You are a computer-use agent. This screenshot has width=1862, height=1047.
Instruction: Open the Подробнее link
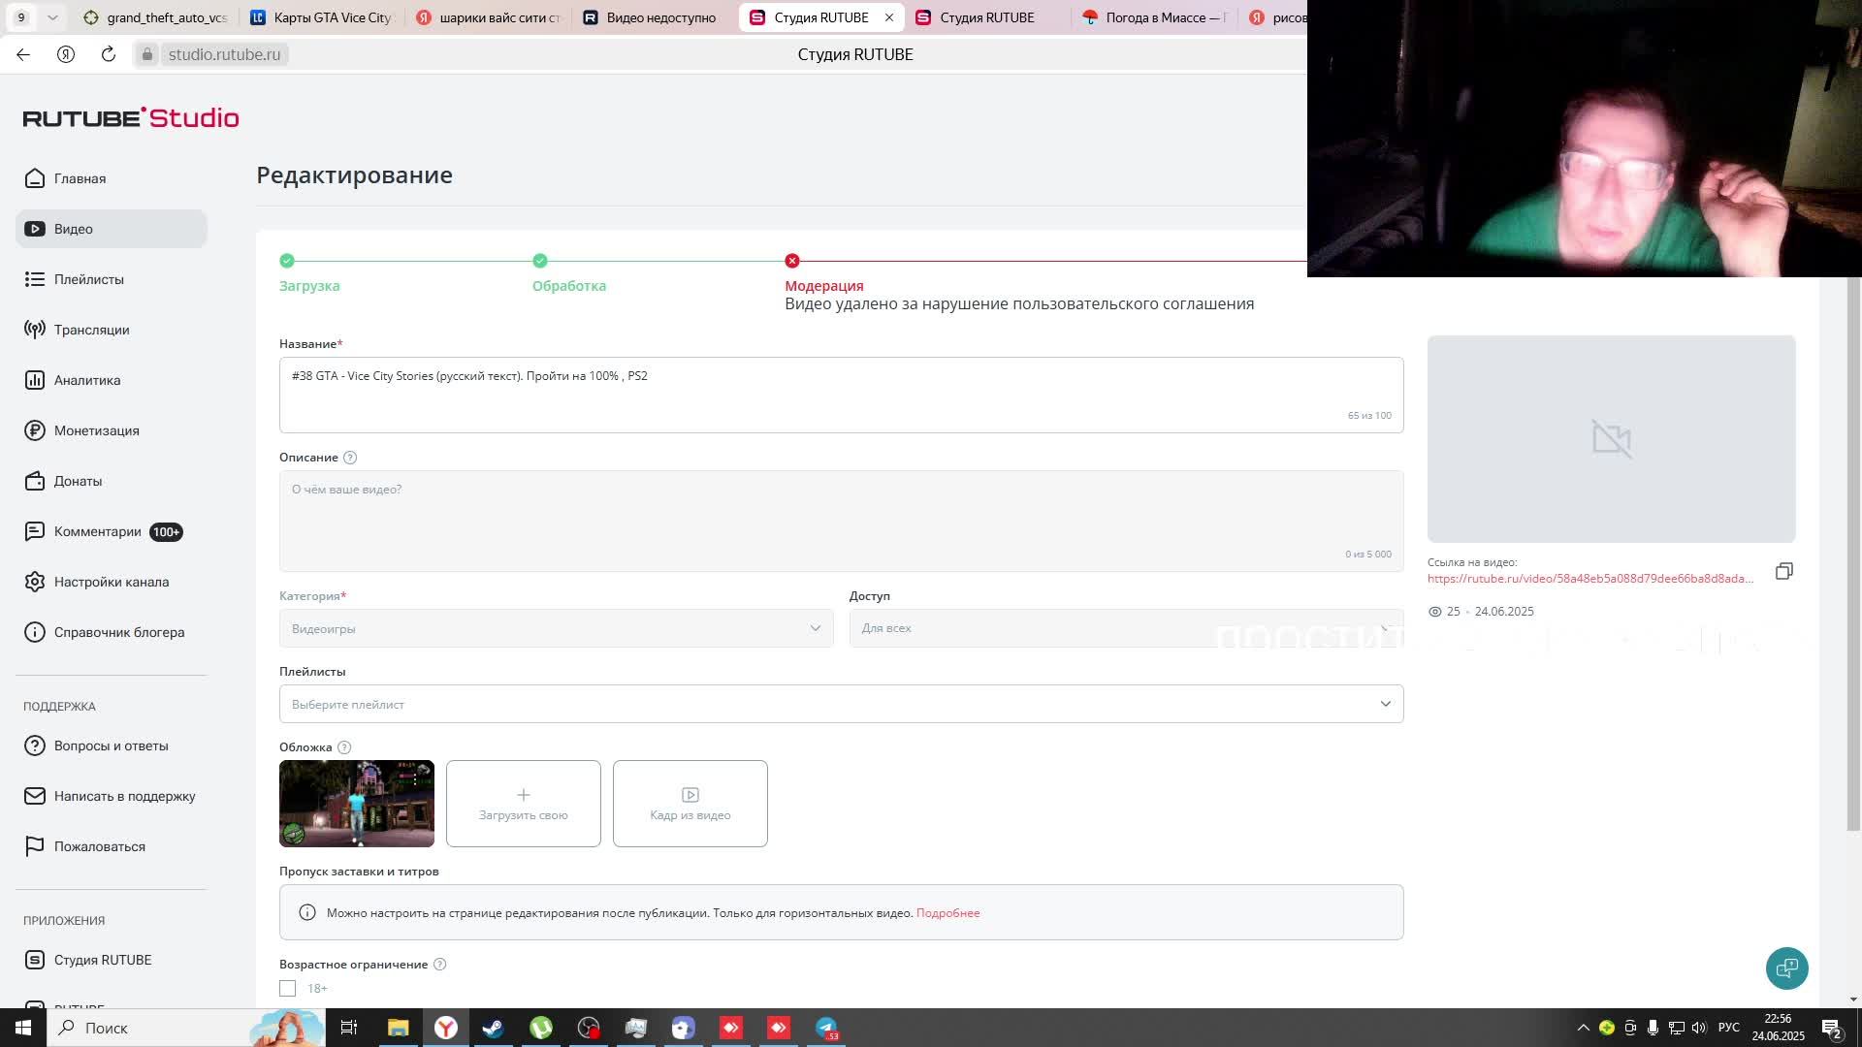pyautogui.click(x=947, y=913)
